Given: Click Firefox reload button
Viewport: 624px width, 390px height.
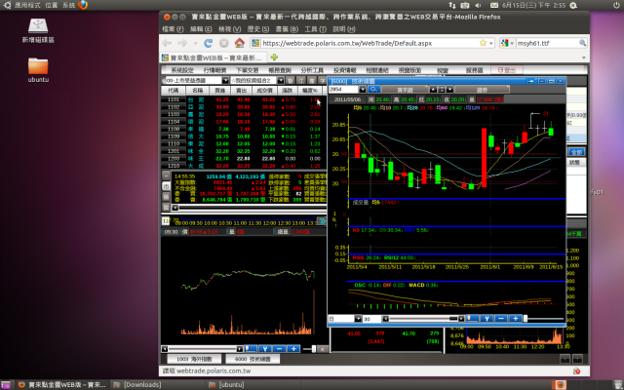Looking at the screenshot, I should tap(208, 43).
